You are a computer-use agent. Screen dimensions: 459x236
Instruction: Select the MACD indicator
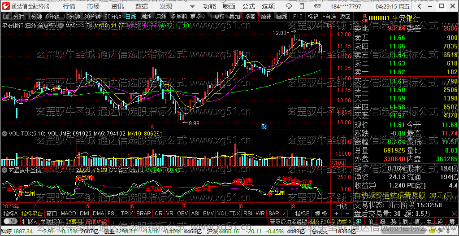tap(69, 214)
